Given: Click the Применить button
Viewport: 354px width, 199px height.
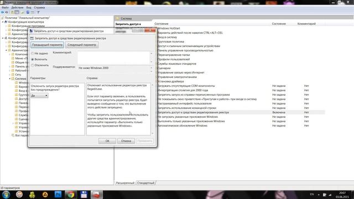Looking at the screenshot, I should [x=145, y=141].
